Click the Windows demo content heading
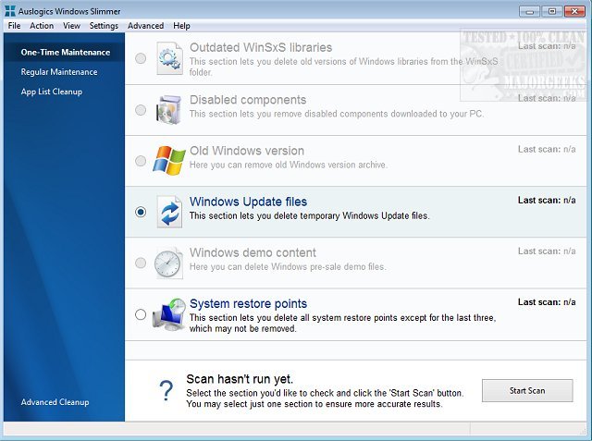592x441 pixels. pos(253,252)
